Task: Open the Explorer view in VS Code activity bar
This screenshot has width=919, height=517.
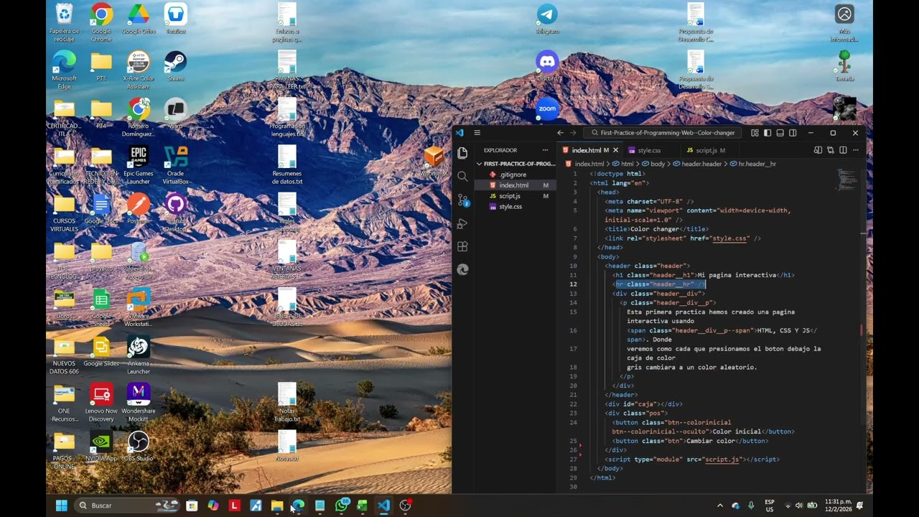Action: point(463,153)
